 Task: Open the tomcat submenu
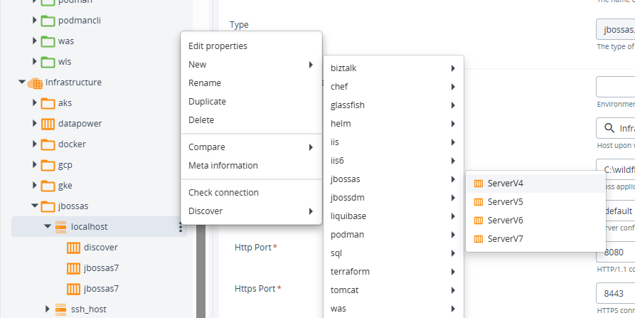[393, 290]
